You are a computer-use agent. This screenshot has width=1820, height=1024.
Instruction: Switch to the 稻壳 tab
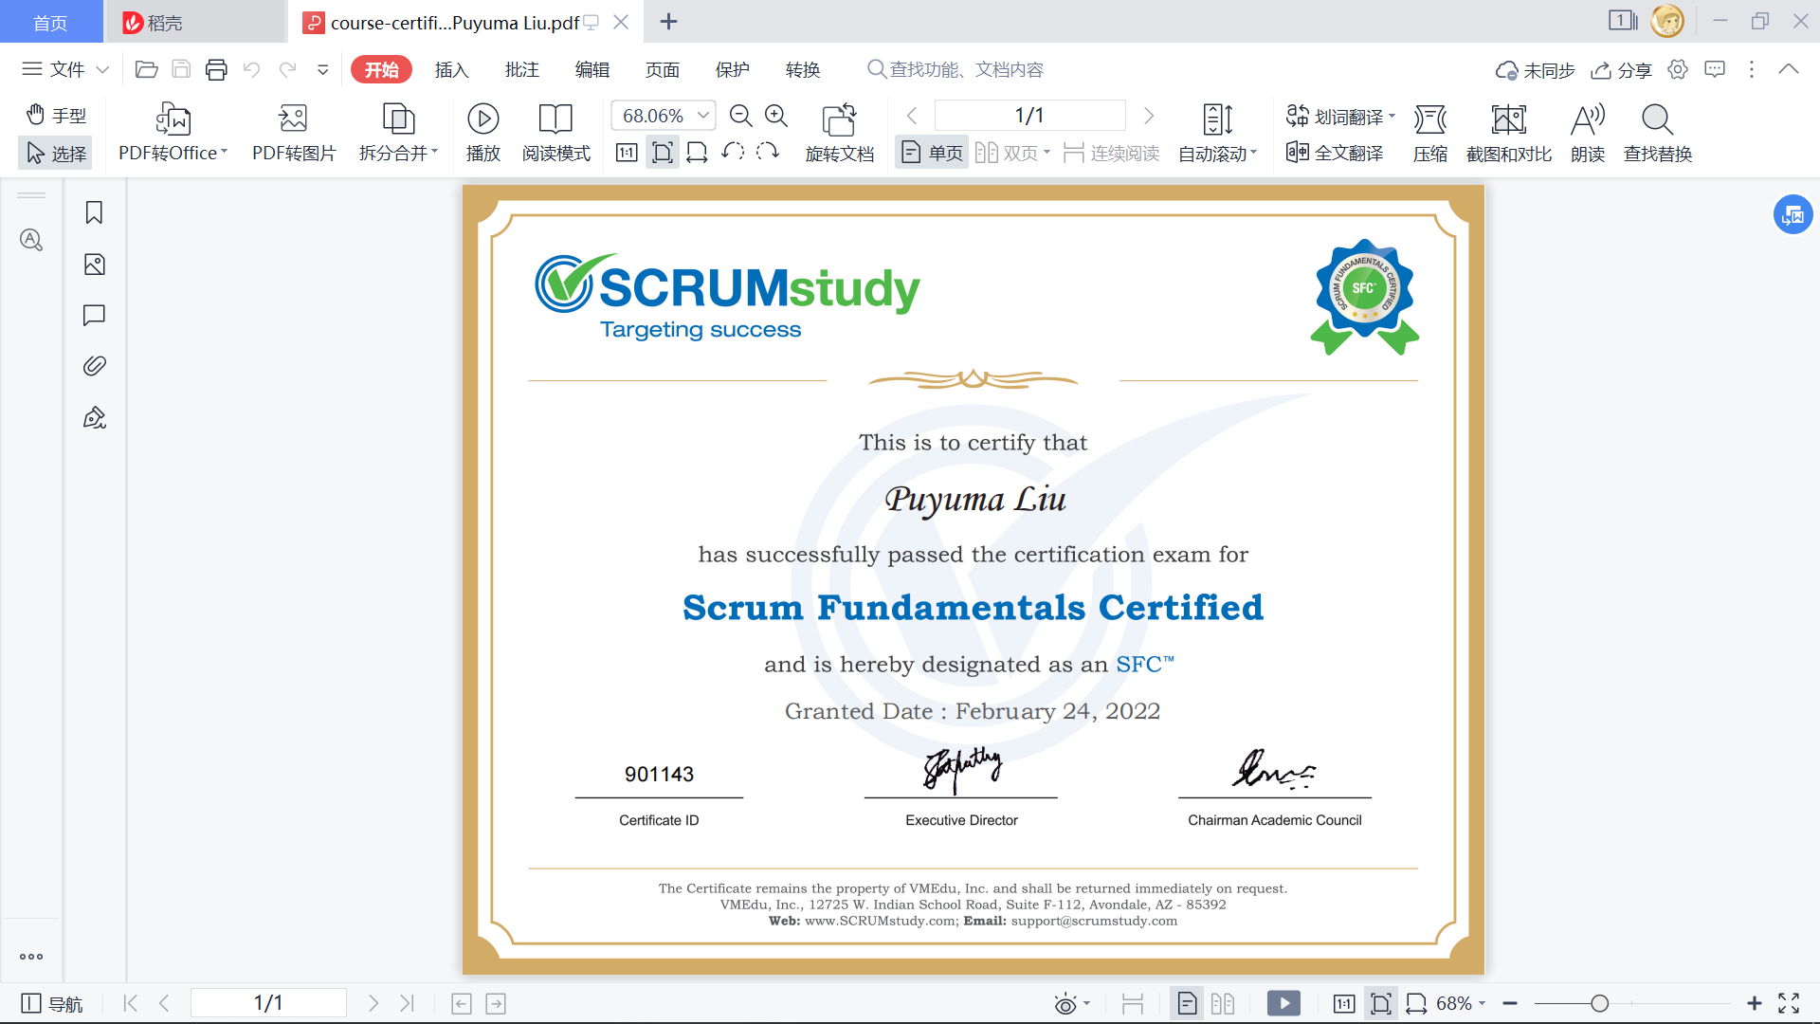pyautogui.click(x=194, y=22)
